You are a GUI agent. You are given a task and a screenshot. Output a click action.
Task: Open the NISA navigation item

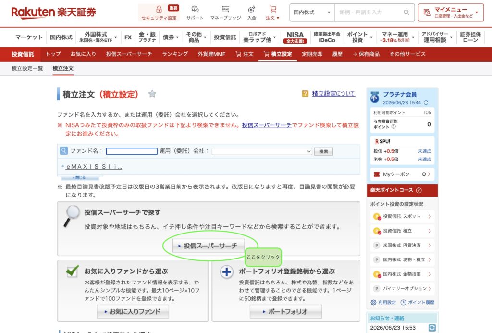(295, 37)
